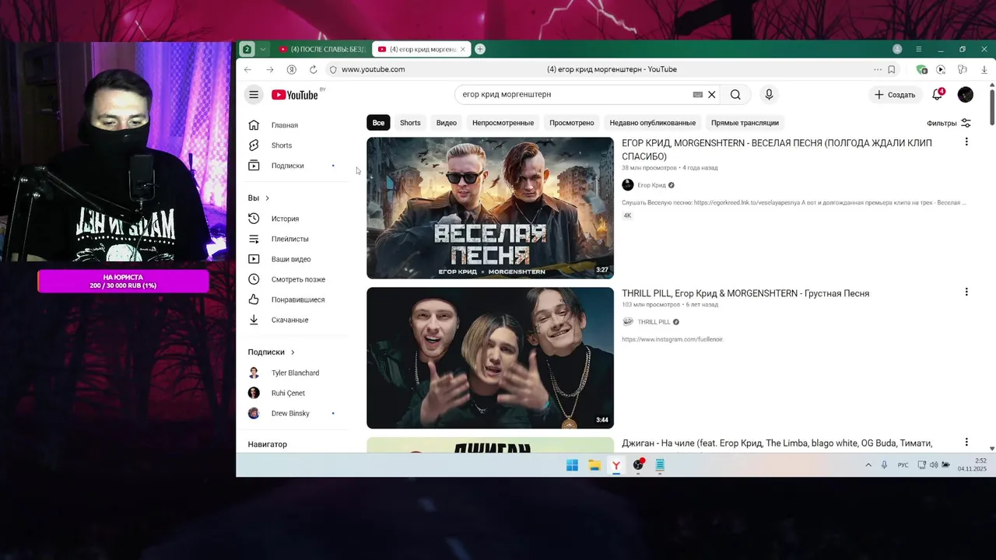This screenshot has height=560, width=996.
Task: Click inside the YouTube search field
Action: (x=576, y=95)
